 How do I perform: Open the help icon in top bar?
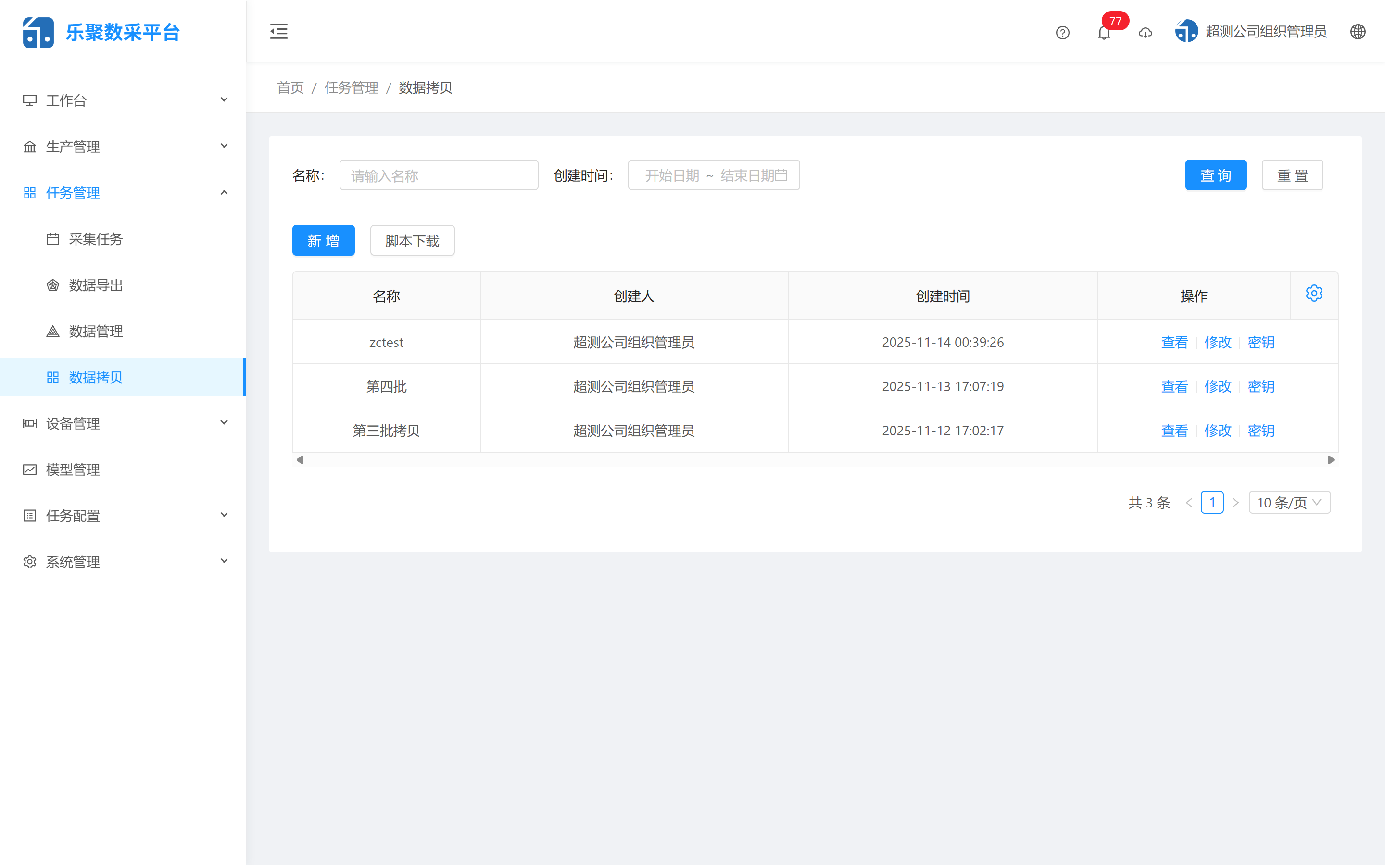(x=1062, y=33)
